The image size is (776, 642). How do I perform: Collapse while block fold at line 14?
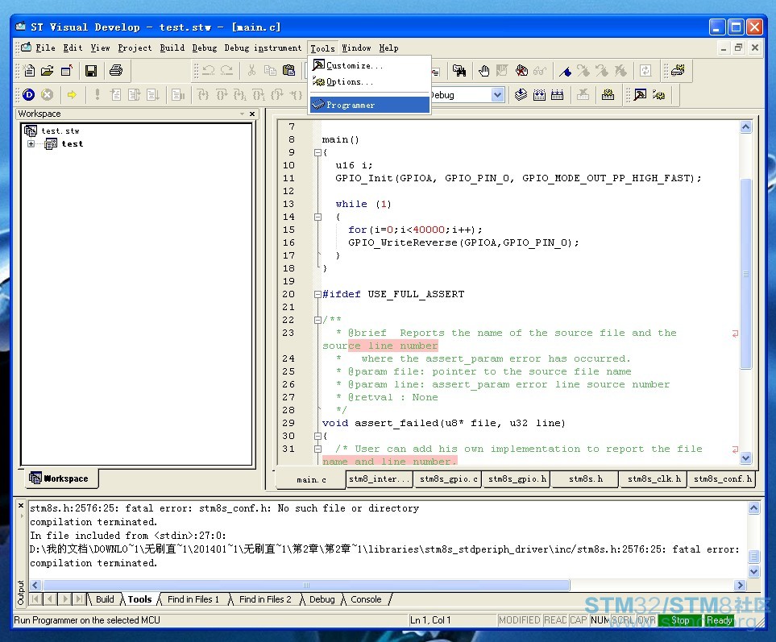point(317,217)
